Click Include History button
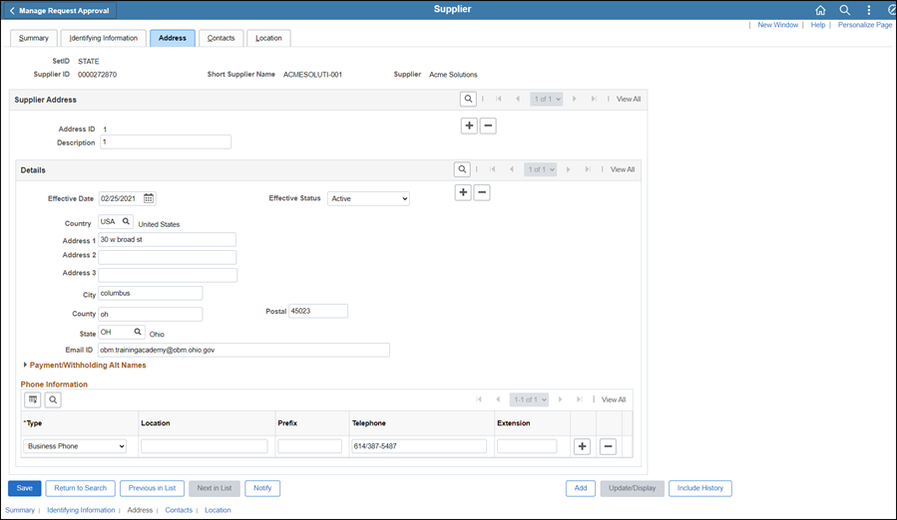Viewport: 897px width, 520px height. 700,488
